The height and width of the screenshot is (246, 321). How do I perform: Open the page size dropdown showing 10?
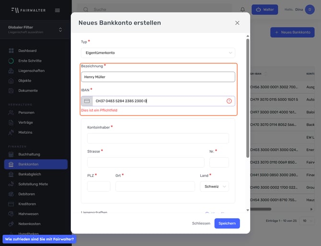point(311,221)
